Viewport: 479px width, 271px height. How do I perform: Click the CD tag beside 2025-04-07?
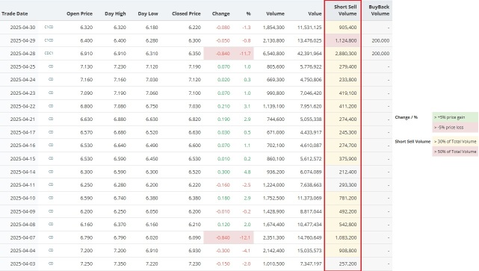[x=51, y=237]
